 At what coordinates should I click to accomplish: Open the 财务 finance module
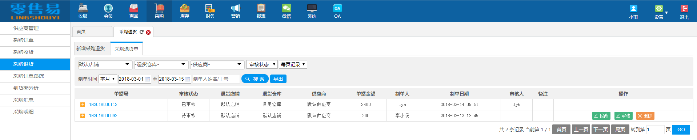(x=210, y=11)
